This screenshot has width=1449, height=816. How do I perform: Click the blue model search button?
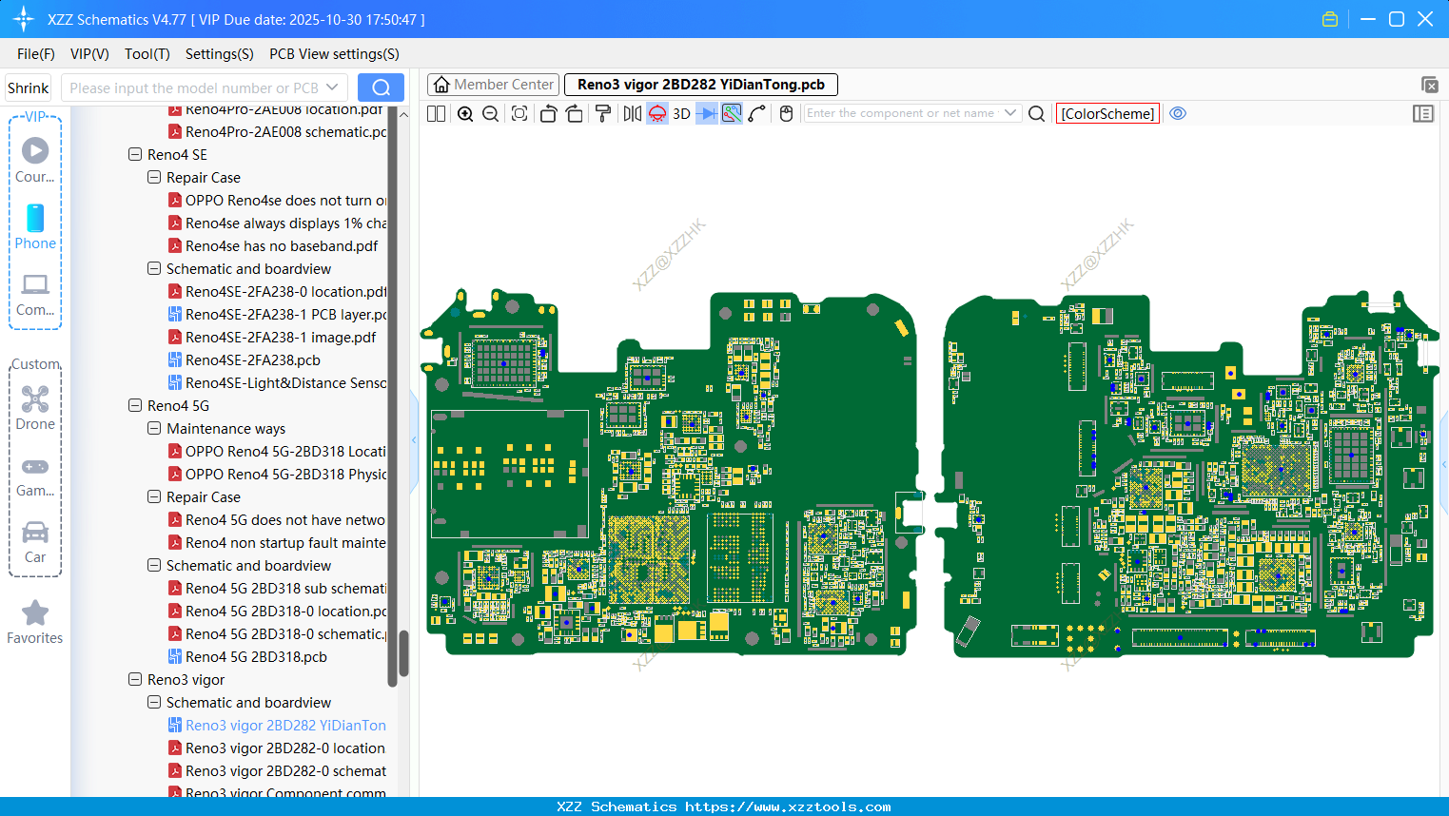click(381, 87)
